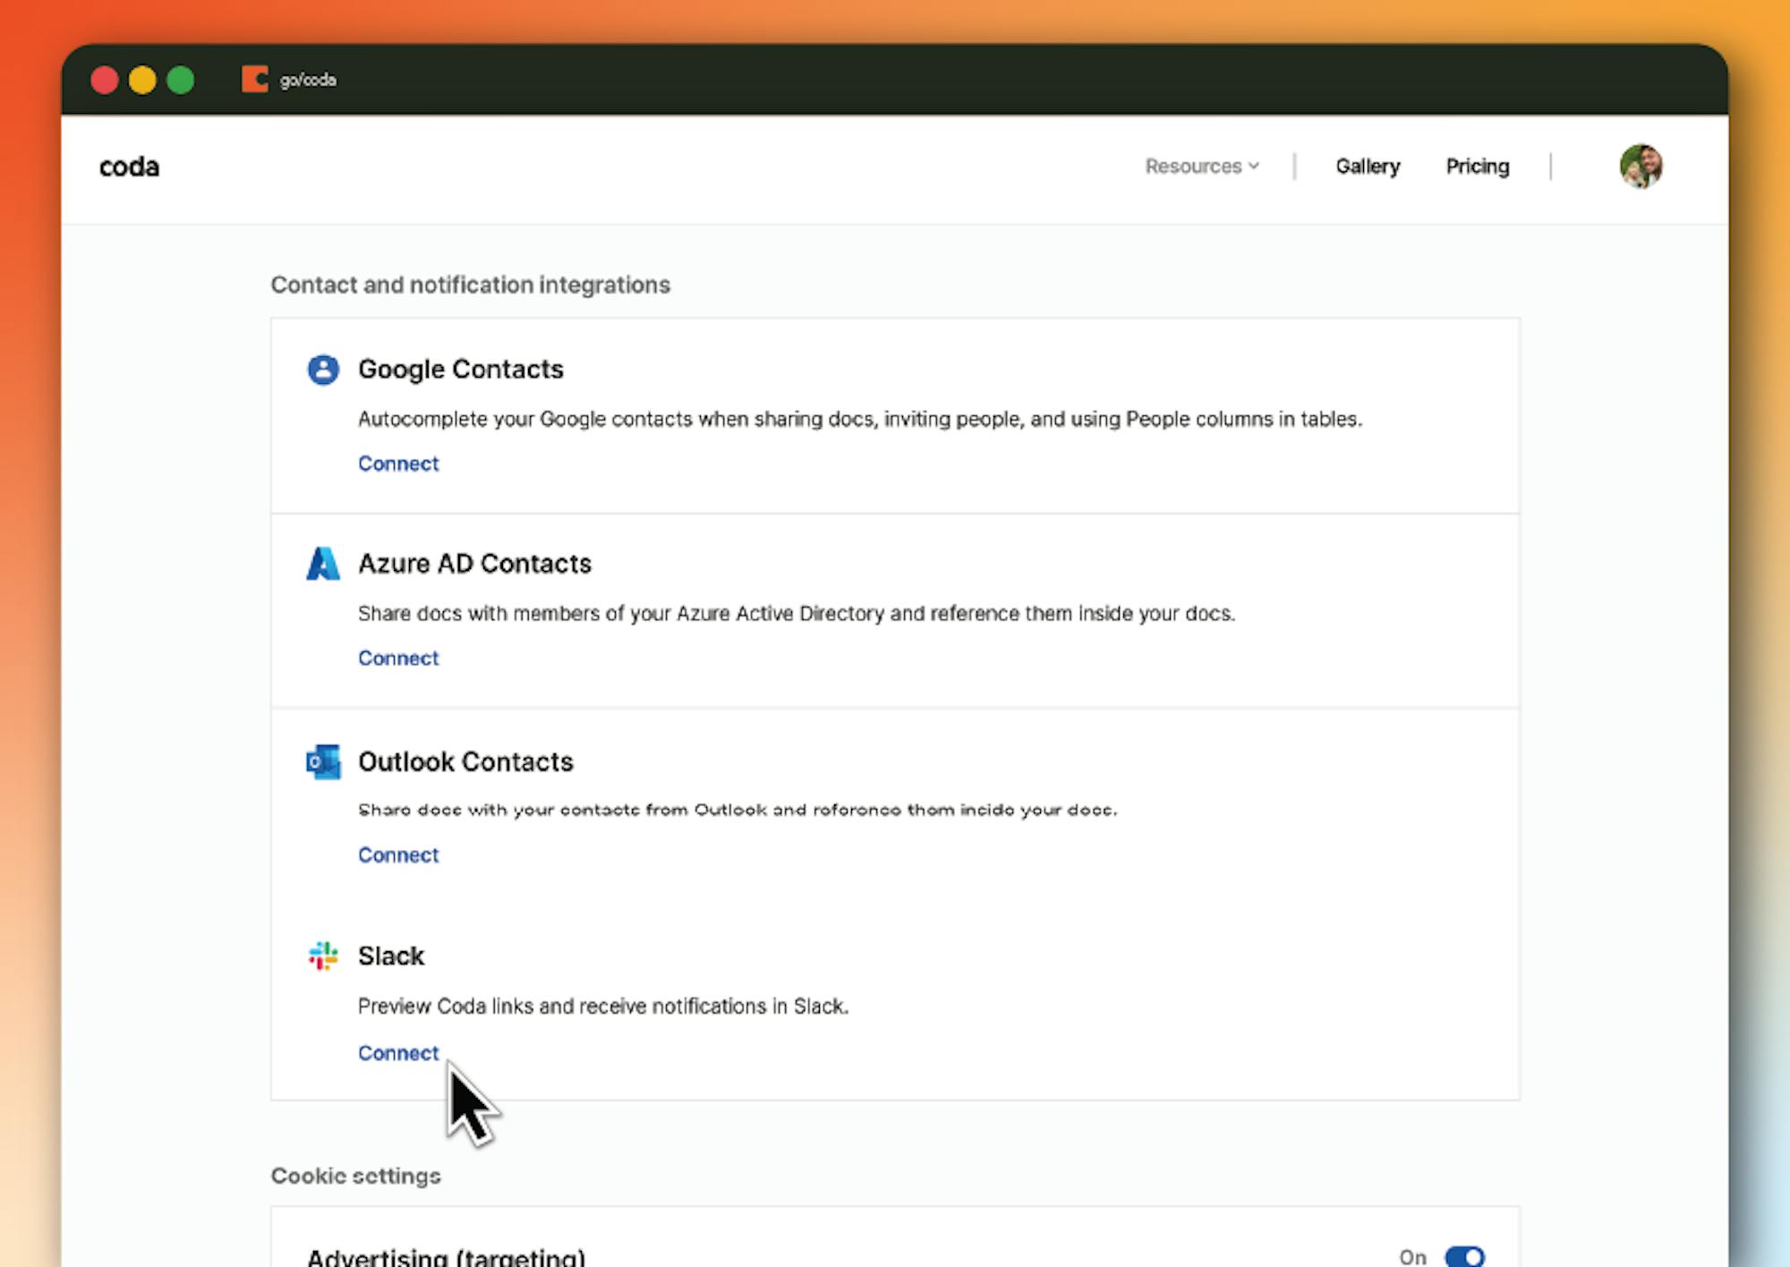Connect the Slack integration

click(x=398, y=1053)
